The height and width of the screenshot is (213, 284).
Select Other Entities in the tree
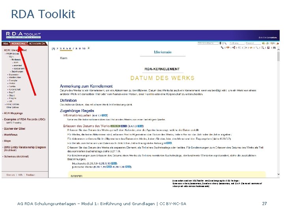tap(13, 107)
